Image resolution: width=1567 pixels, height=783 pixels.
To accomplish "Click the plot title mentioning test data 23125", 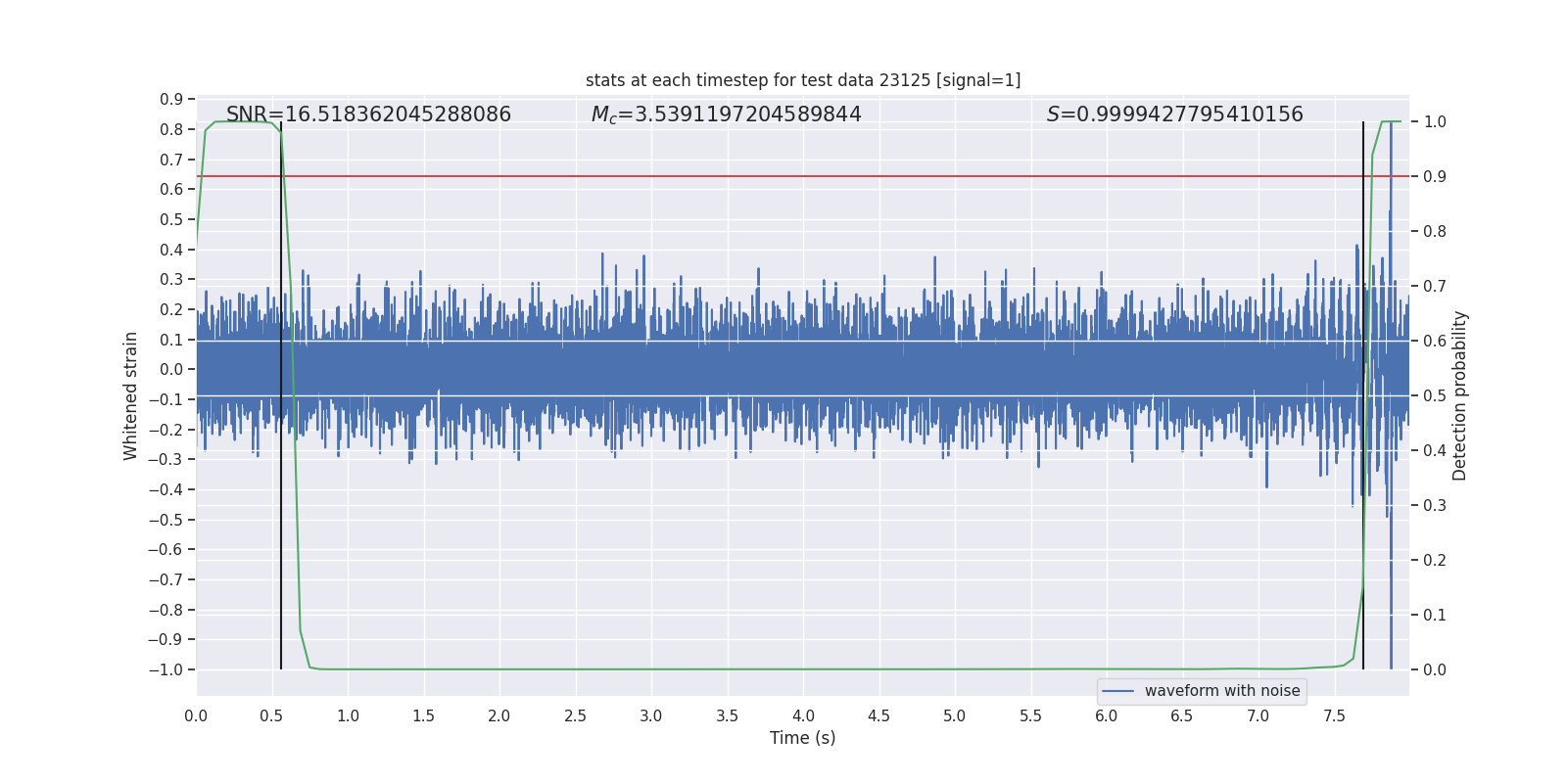I will (802, 80).
